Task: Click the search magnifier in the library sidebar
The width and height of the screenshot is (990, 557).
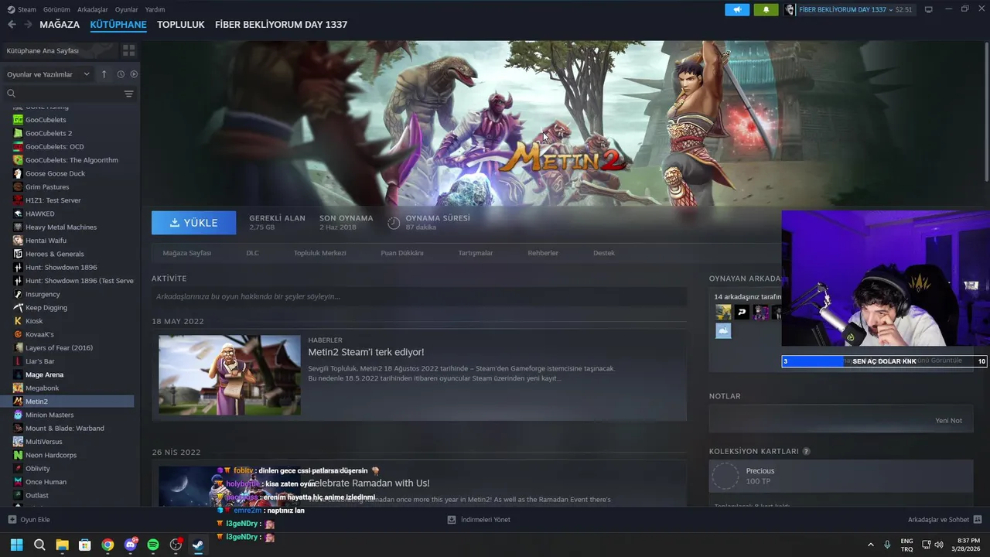Action: coord(12,94)
